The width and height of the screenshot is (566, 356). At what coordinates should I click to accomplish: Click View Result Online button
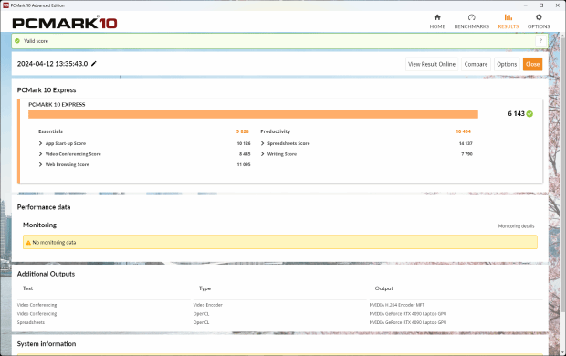click(x=432, y=64)
